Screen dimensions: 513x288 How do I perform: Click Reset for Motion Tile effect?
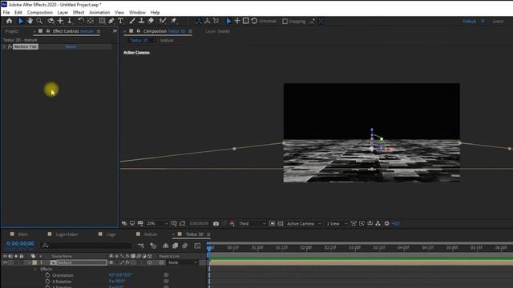[x=71, y=46]
